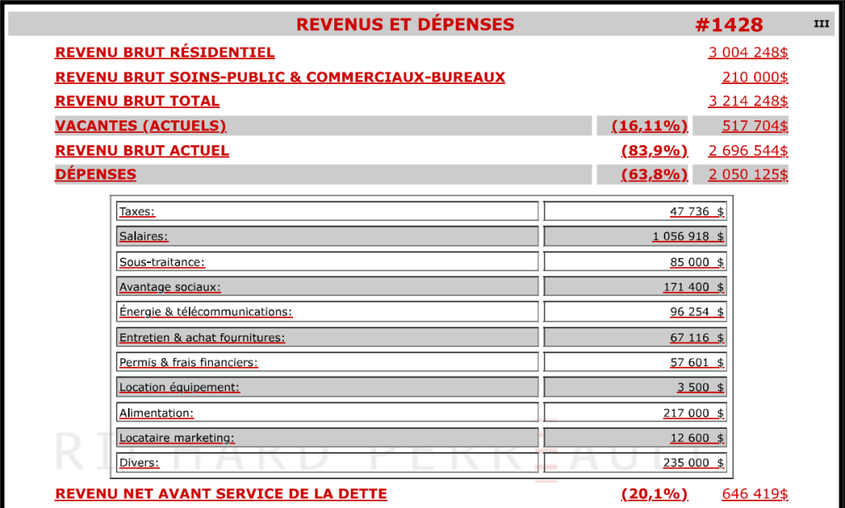Select the Location équipement amount 3 500 $
Screen dimensions: 845x508
click(x=700, y=388)
